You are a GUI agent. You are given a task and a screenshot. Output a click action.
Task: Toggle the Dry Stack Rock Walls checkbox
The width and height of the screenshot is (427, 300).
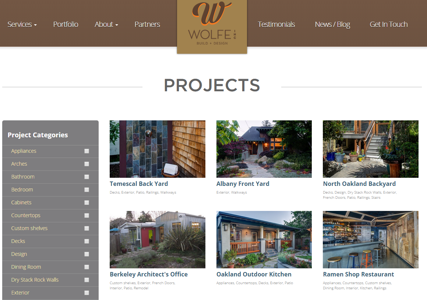(x=87, y=280)
